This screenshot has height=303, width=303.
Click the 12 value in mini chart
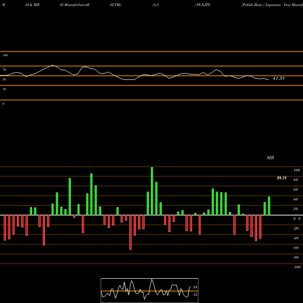click(195, 295)
